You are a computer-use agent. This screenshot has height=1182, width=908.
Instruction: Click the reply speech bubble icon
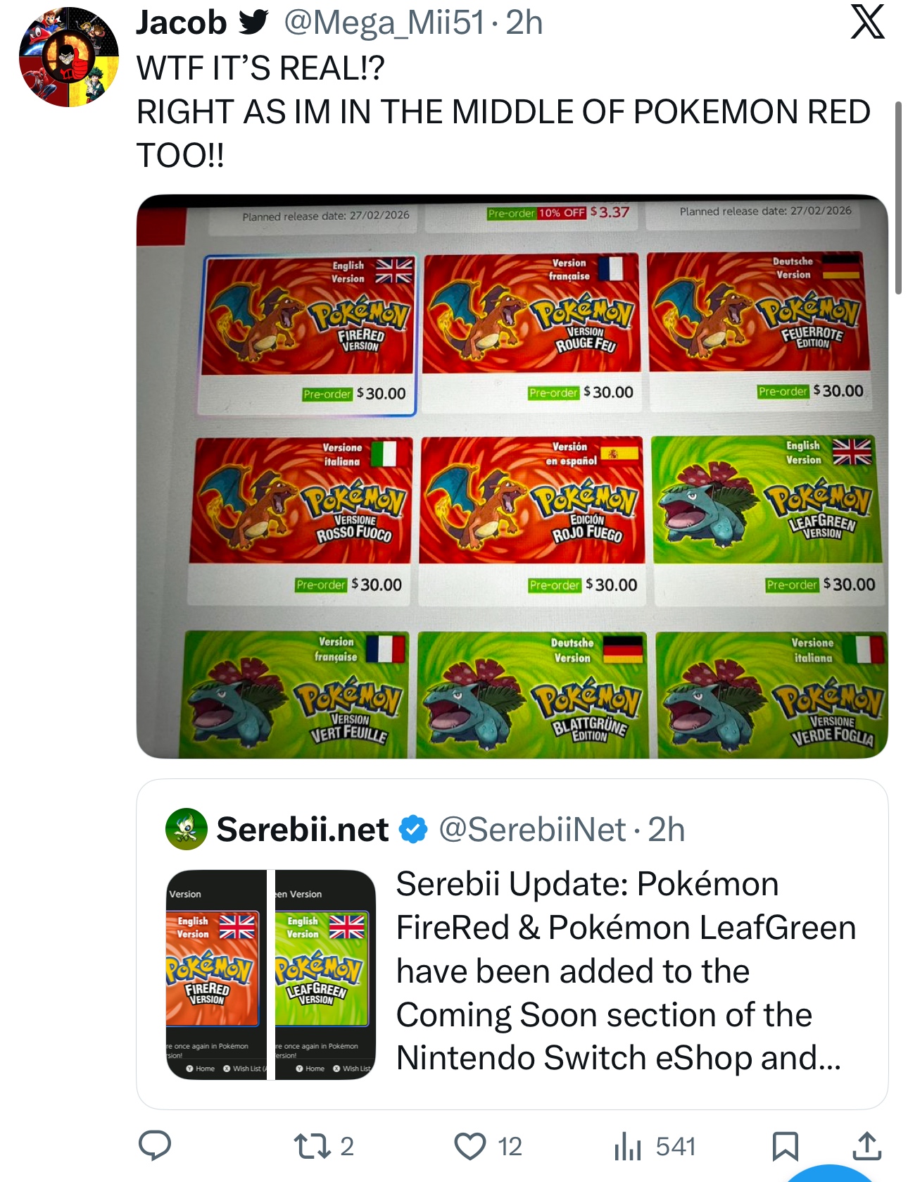154,1145
